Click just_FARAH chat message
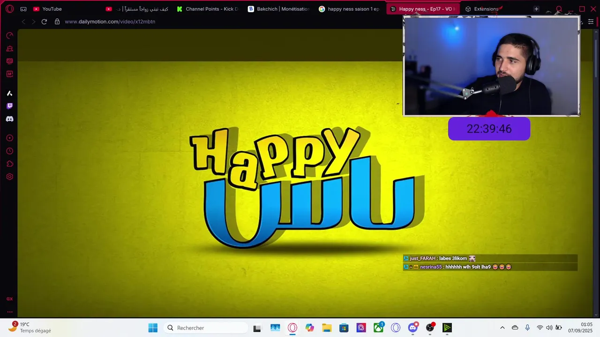The height and width of the screenshot is (337, 600). tap(490, 258)
